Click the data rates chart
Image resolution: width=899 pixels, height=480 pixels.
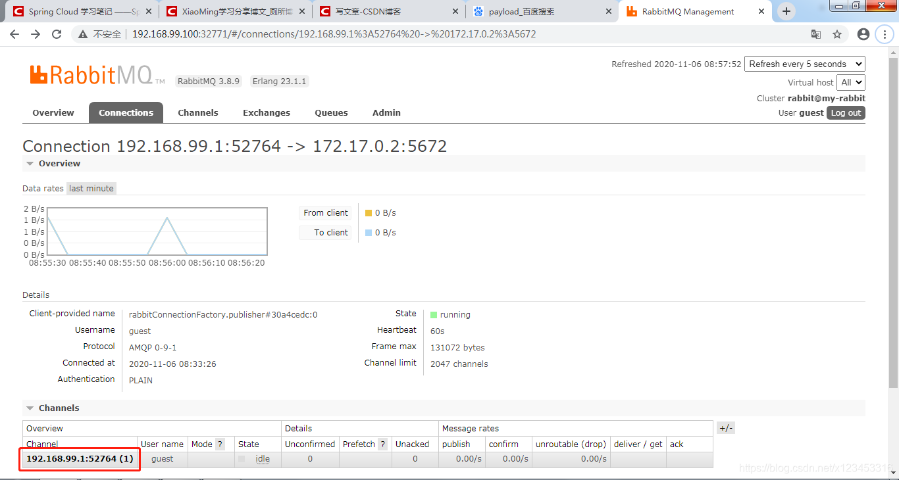157,231
